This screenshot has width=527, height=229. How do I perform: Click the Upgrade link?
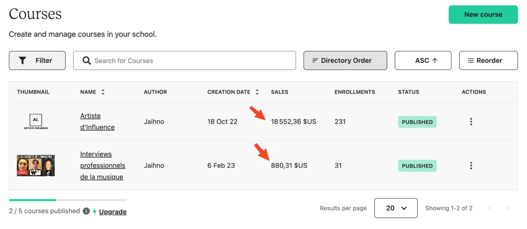tap(112, 211)
